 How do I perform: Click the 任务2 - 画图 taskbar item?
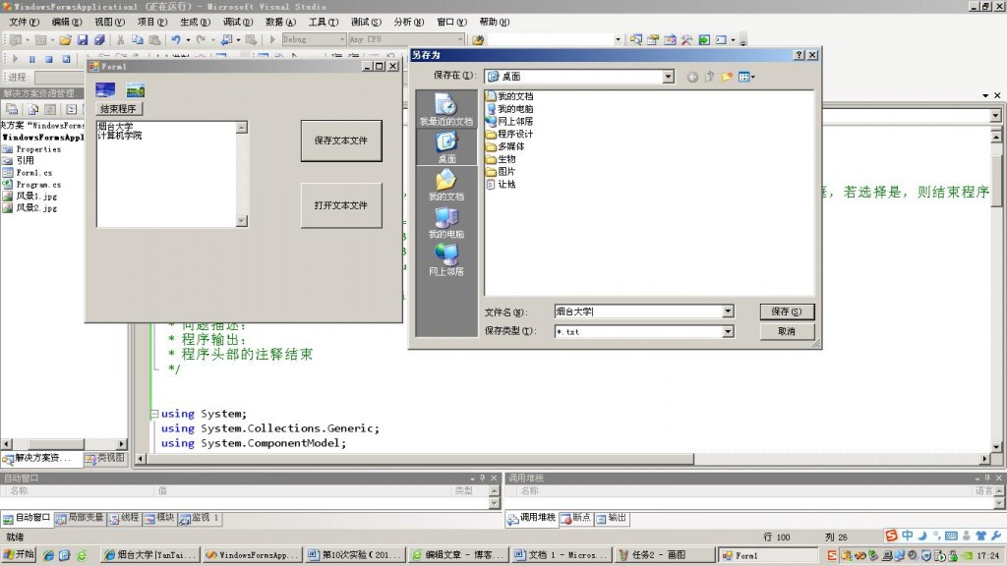(664, 555)
